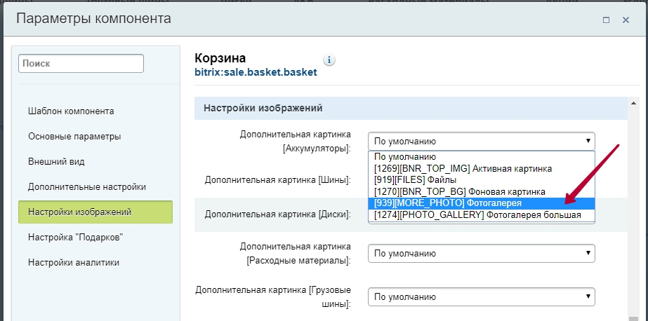Expand the Грузовые шины picture dropdown
The width and height of the screenshot is (648, 321).
click(482, 297)
